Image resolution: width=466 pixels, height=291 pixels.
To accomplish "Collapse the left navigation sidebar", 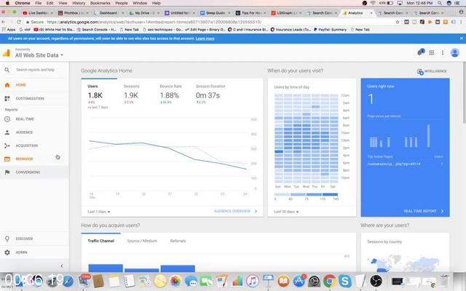I will 61,266.
